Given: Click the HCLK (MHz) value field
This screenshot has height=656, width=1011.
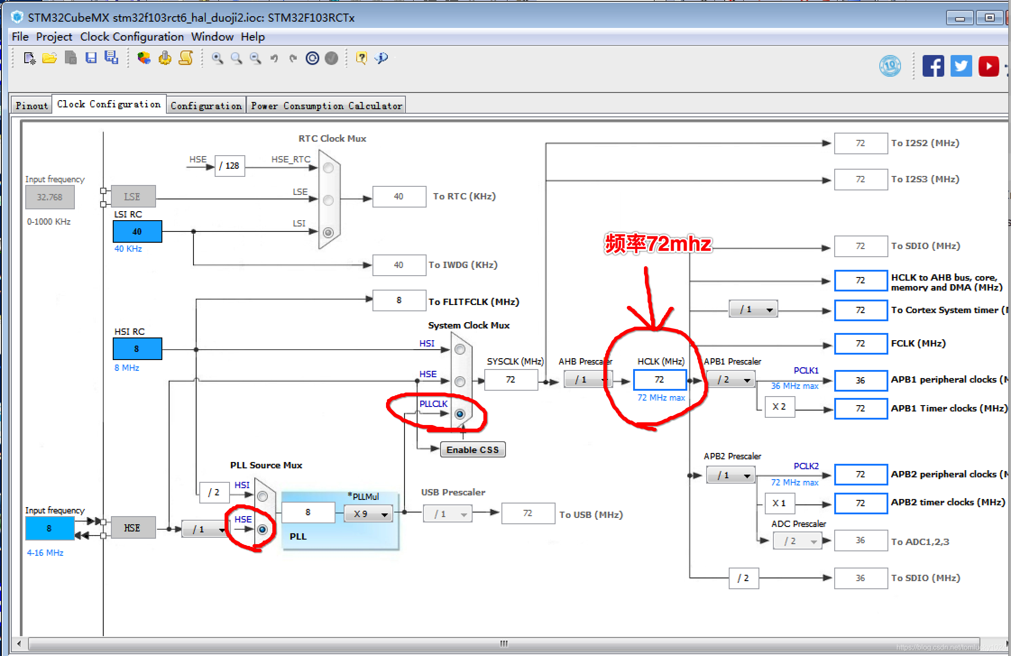Looking at the screenshot, I should (660, 380).
